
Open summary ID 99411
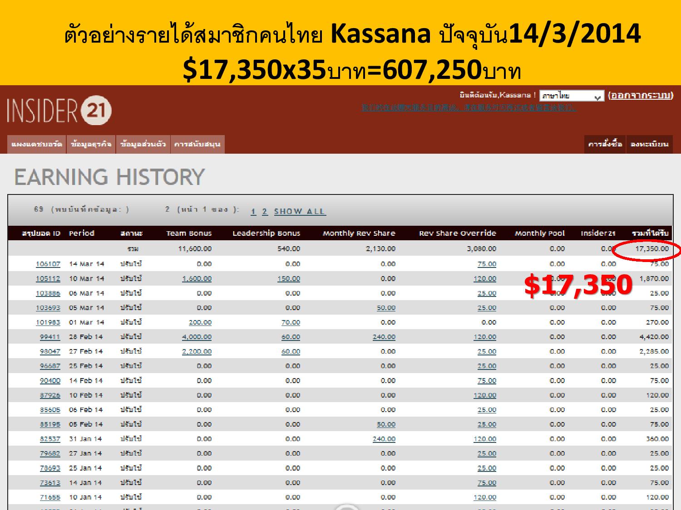point(50,337)
